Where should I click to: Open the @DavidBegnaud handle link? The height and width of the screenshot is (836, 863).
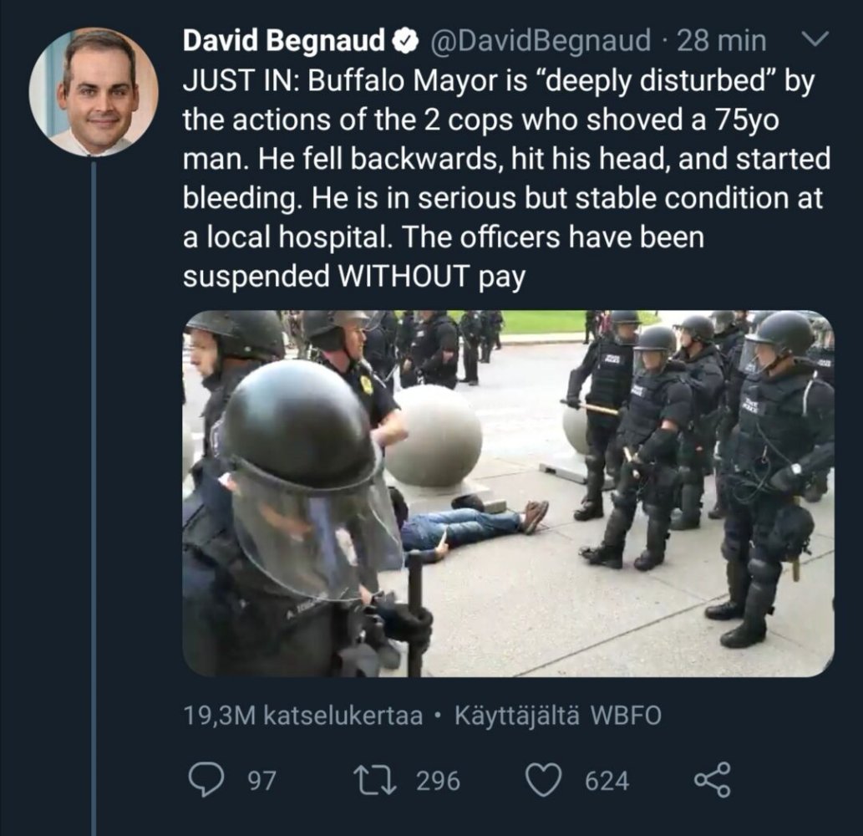(538, 39)
